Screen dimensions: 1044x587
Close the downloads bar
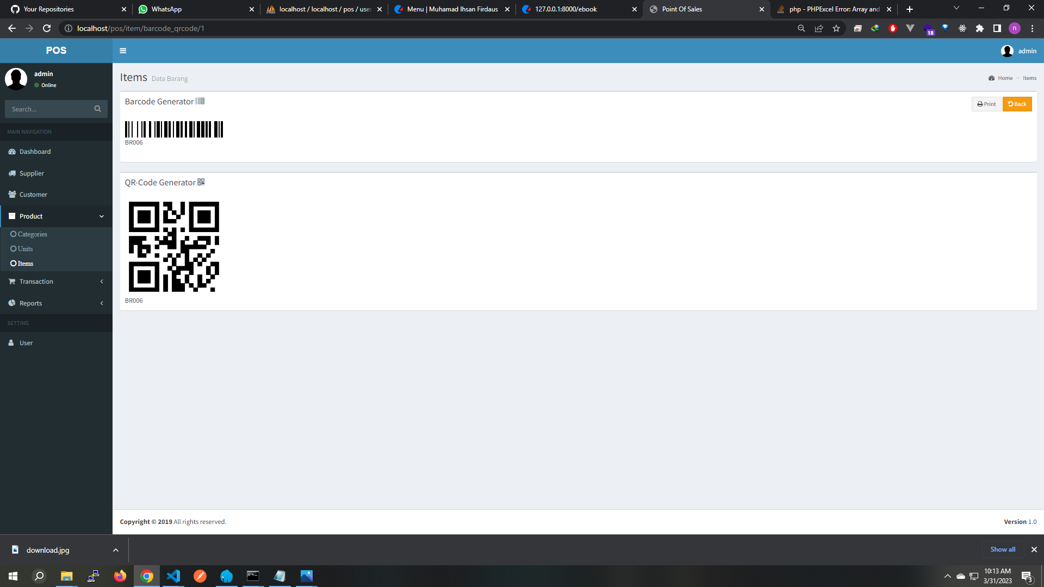1034,549
